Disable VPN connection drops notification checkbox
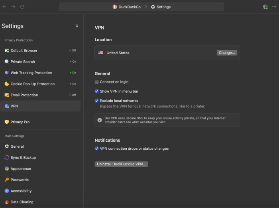 click(96, 149)
